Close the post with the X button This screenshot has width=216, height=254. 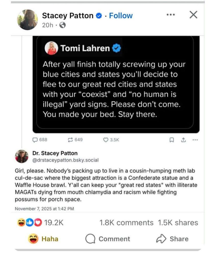tap(194, 15)
